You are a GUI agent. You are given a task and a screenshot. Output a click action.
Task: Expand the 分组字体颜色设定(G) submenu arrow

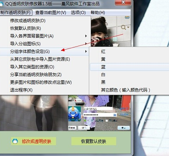tap(86, 52)
